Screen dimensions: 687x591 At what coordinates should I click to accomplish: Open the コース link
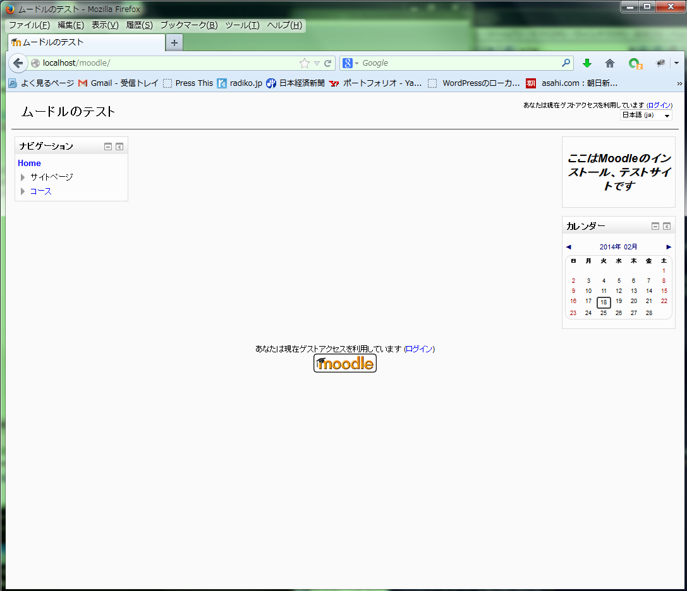point(40,191)
